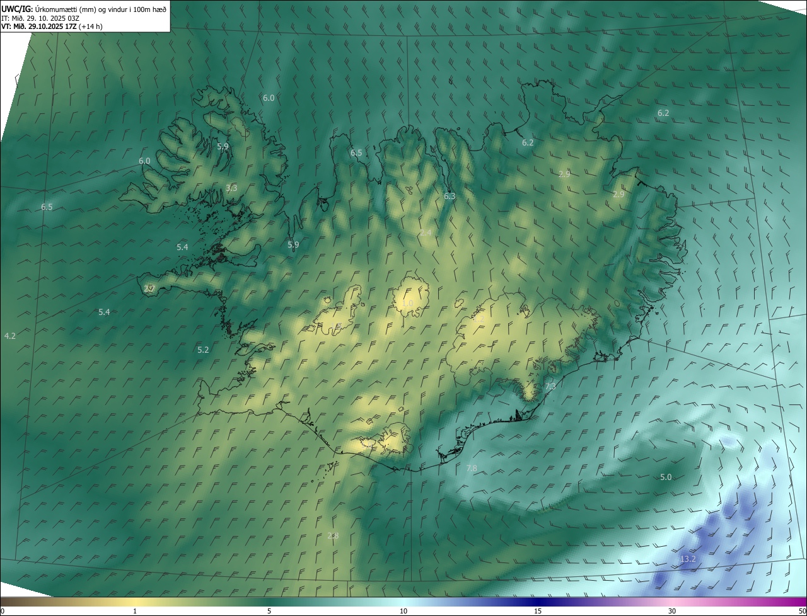Select the text 'Úrkomumætti (mm) og vindur í 100m hæð'
The height and width of the screenshot is (616, 807).
100,9
